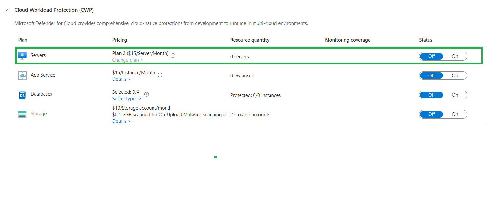Viewport: 496px width, 211px height.
Task: Turn Storage plan status On
Action: click(x=455, y=114)
